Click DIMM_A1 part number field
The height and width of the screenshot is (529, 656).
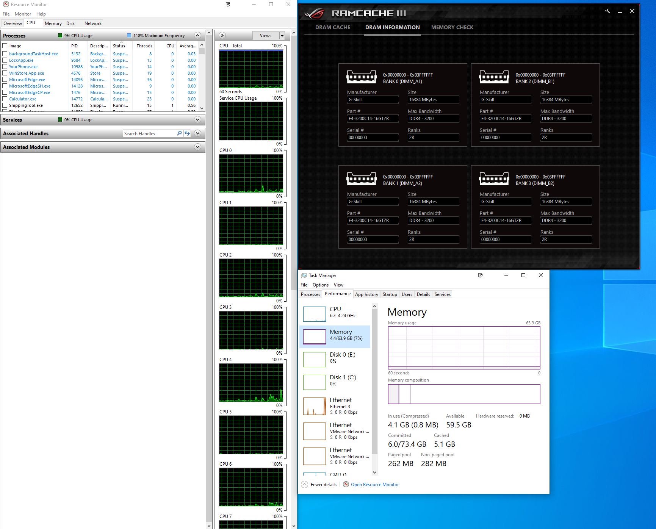pos(373,119)
